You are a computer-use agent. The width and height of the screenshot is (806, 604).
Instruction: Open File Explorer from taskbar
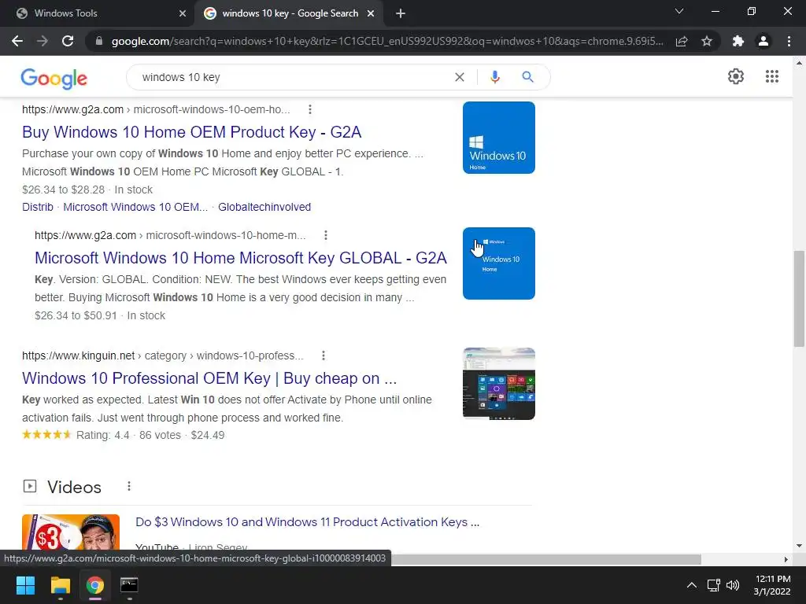(60, 585)
